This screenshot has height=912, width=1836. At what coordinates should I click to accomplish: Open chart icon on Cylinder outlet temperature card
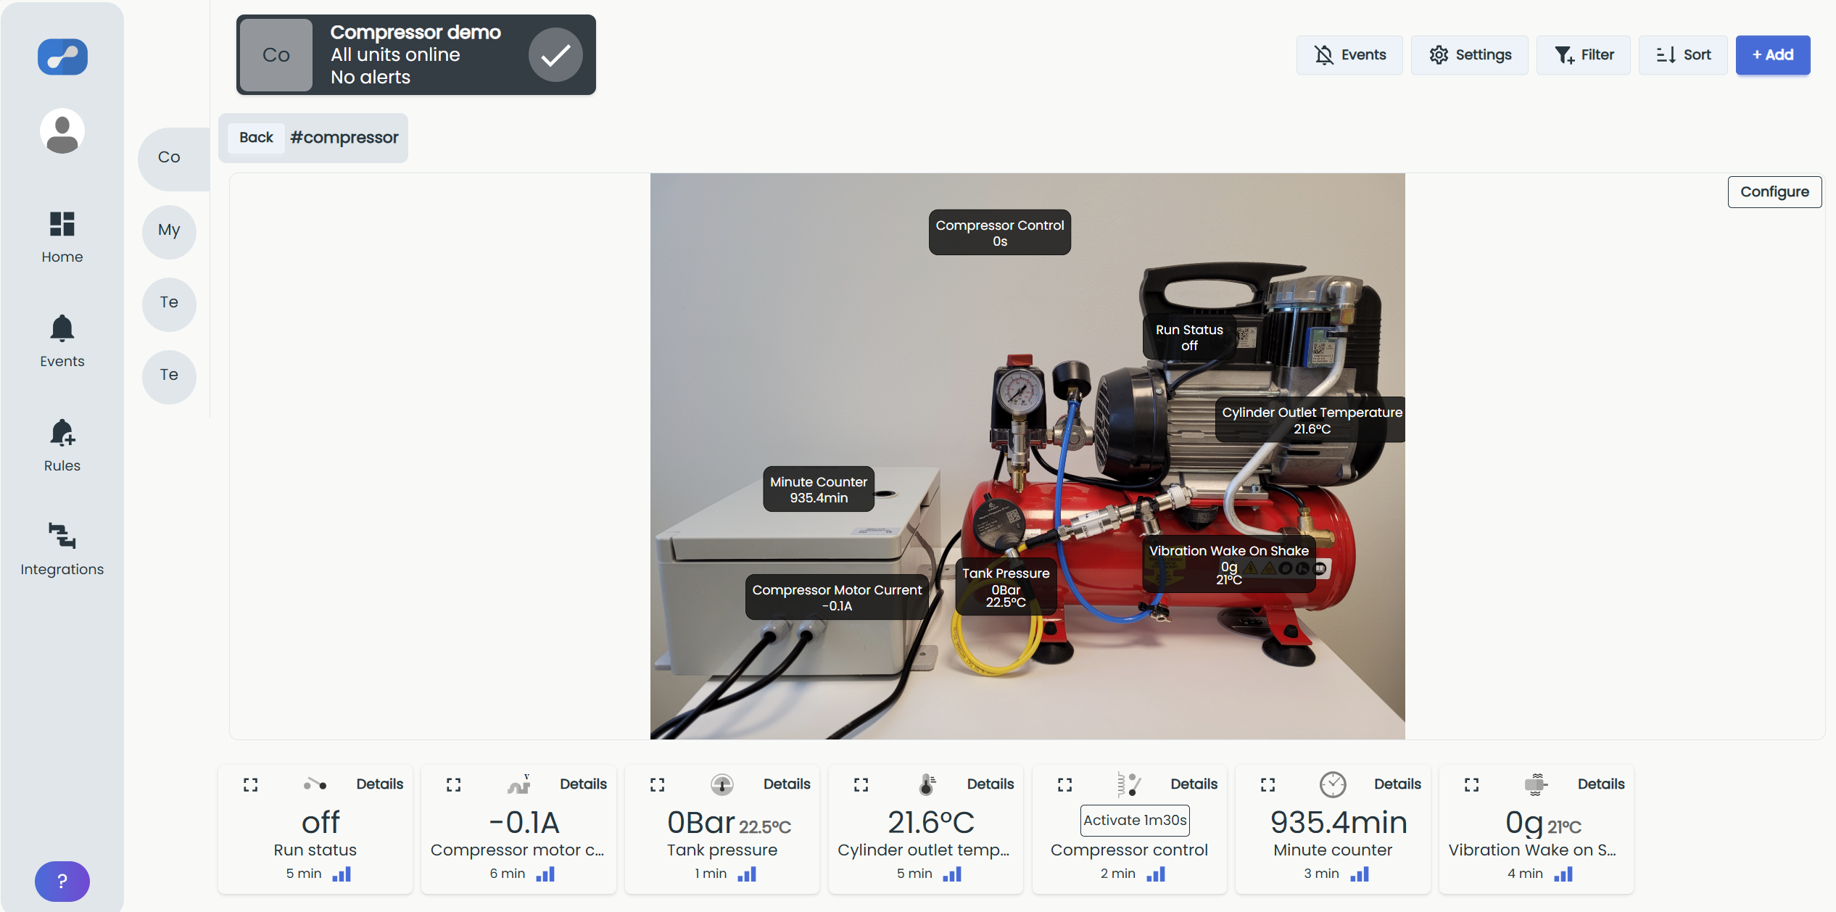[x=952, y=874]
